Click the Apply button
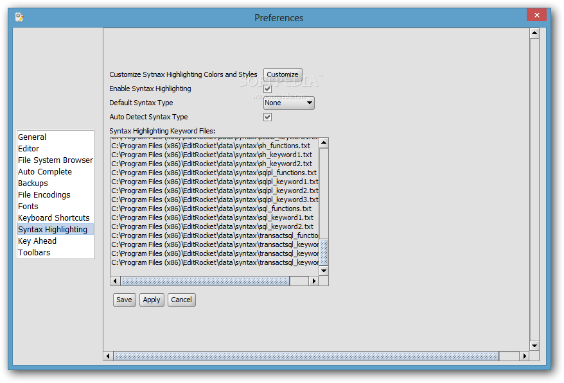Viewport: 564px width, 383px height. pos(152,300)
